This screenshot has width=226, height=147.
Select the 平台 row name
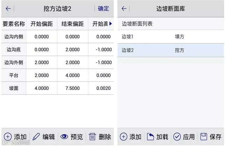[14, 75]
